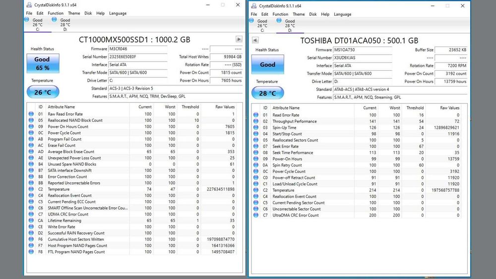Click status icon for Reallocated NAND Block Count

click(x=31, y=120)
